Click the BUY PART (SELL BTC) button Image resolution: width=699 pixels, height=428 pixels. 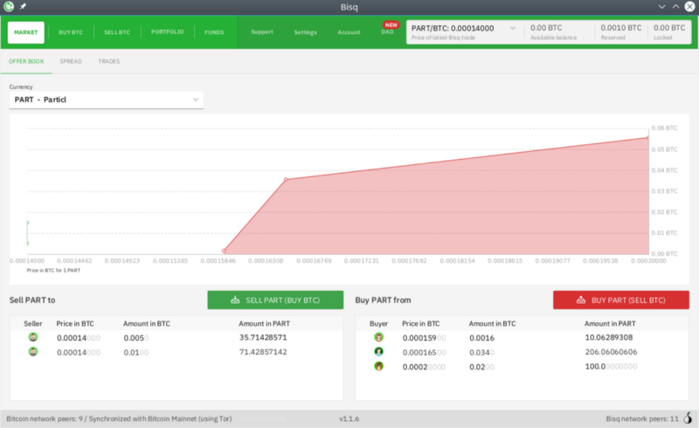click(621, 300)
